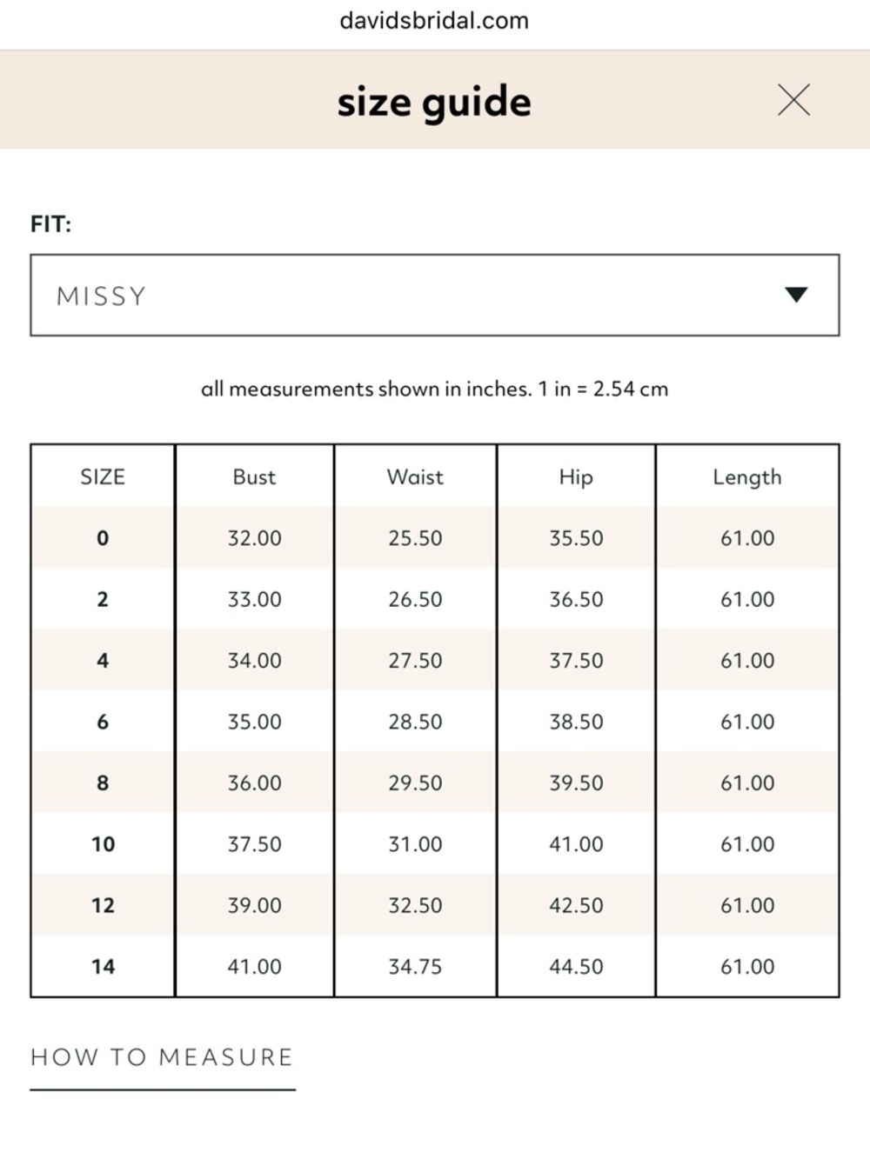The height and width of the screenshot is (1159, 870).
Task: Click the size 2 row label
Action: (x=103, y=599)
